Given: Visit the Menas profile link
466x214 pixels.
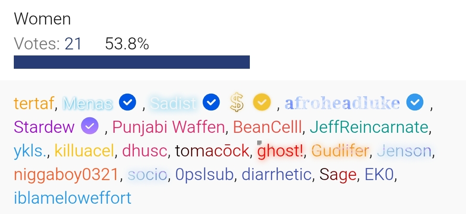Looking at the screenshot, I should coord(88,103).
